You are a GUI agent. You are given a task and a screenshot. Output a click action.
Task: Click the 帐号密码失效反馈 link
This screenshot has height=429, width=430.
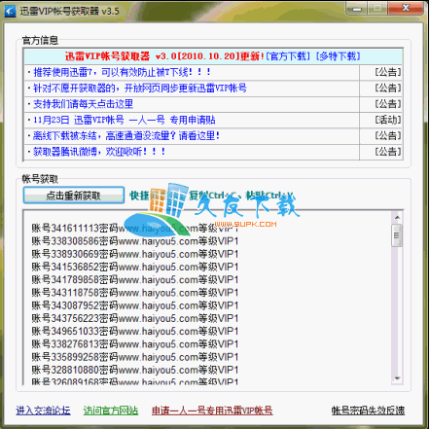(x=368, y=411)
